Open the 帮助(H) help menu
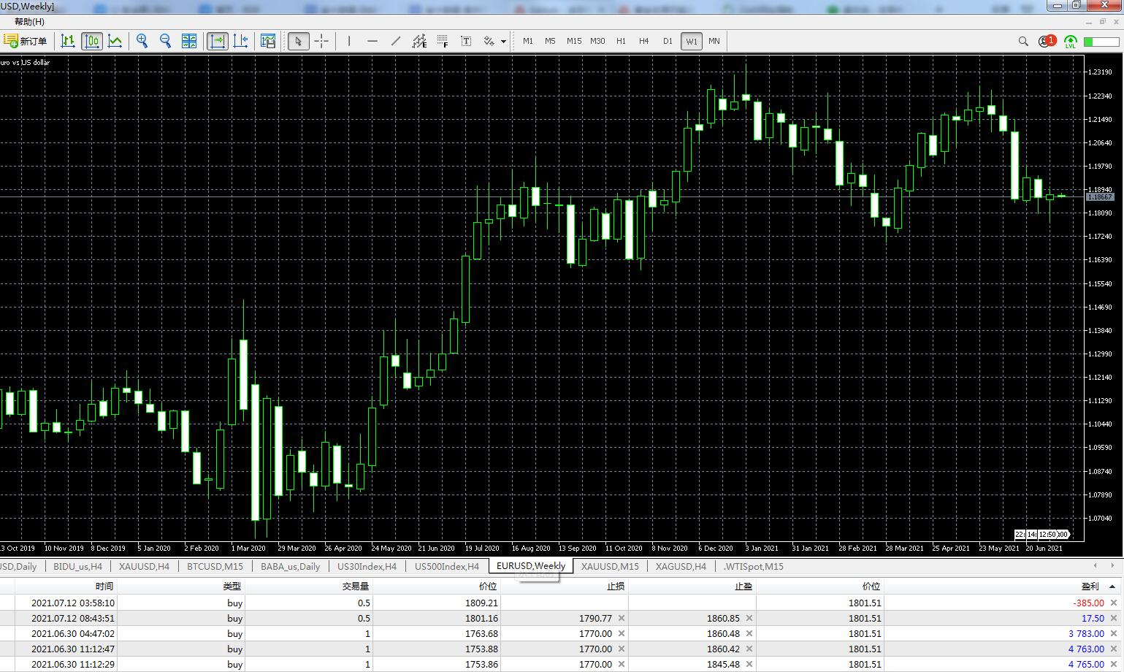1124x672 pixels. [29, 22]
